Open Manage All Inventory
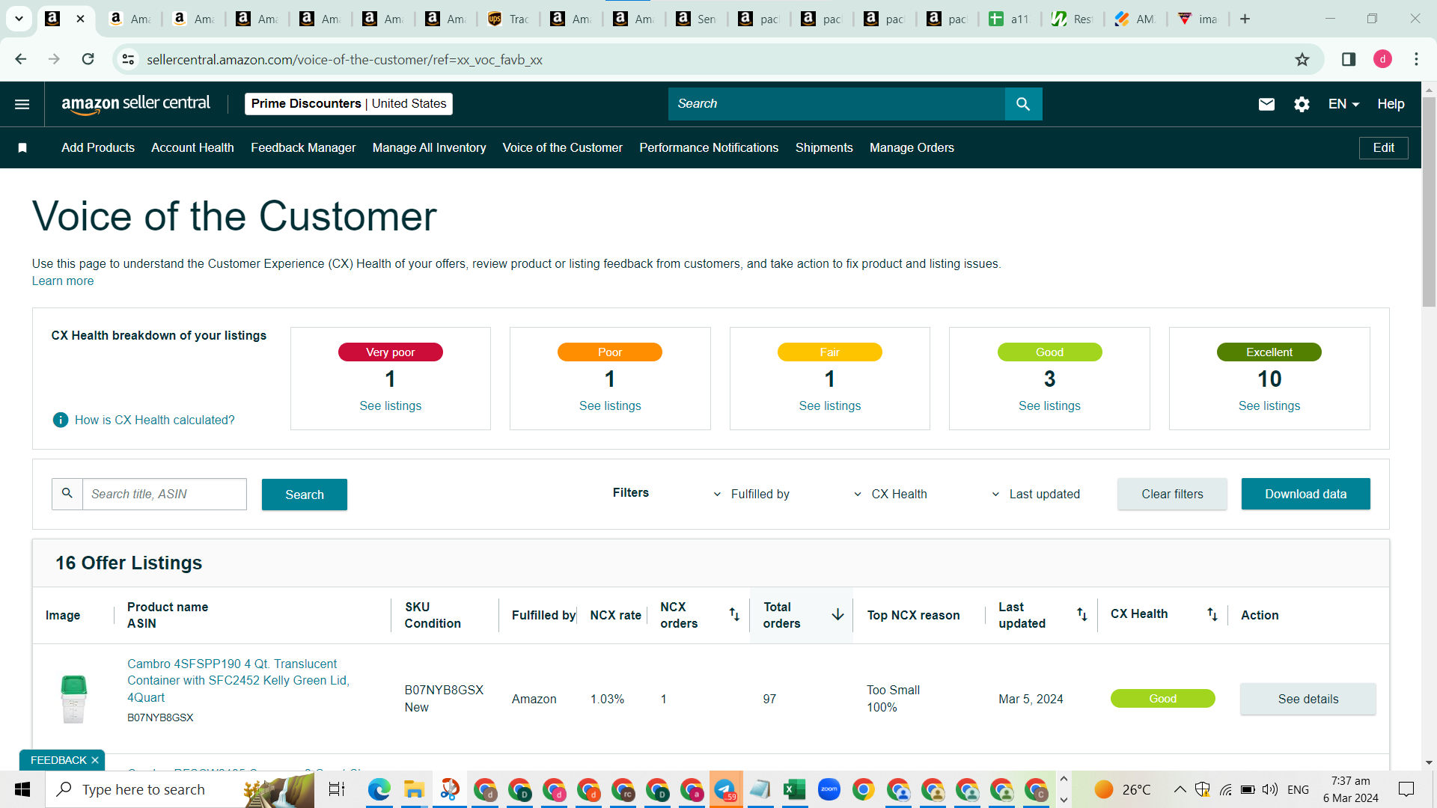This screenshot has height=808, width=1437. [430, 148]
